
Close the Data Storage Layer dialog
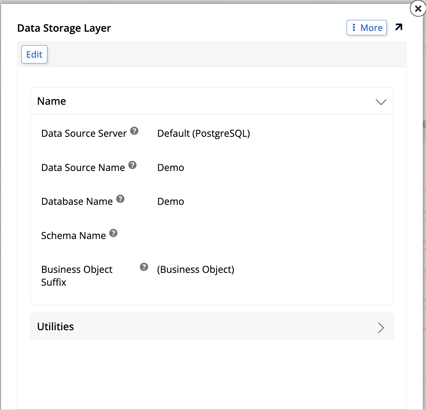pyautogui.click(x=417, y=9)
